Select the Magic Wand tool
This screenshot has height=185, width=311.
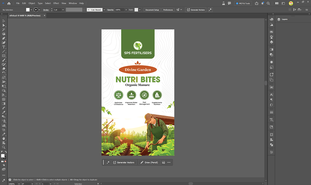(4, 29)
